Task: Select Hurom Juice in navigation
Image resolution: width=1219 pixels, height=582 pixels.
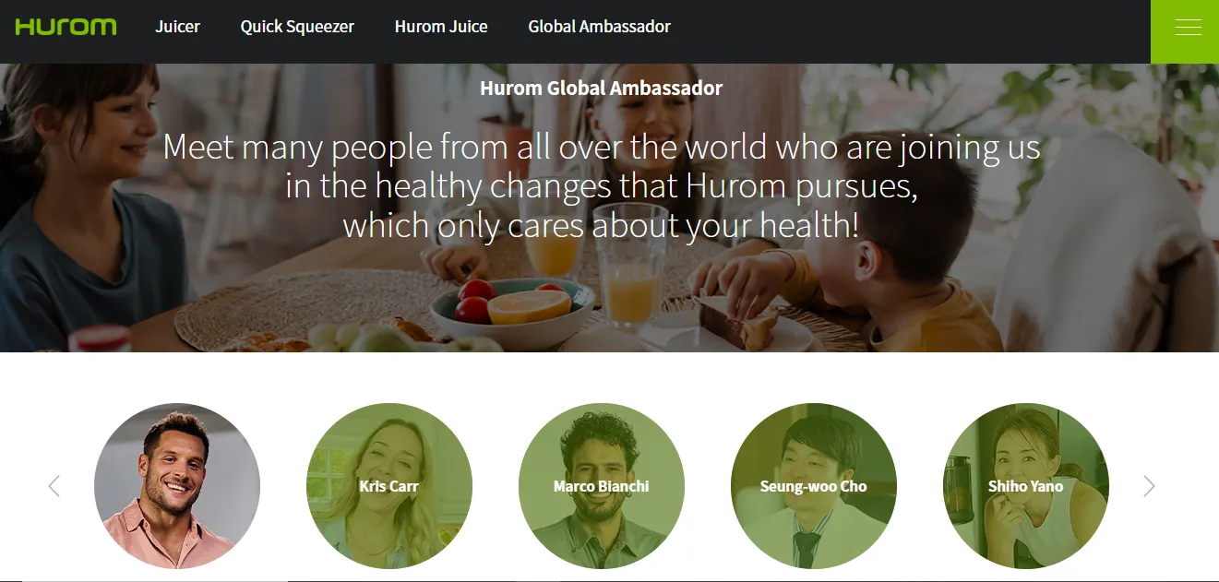Action: pos(441,27)
